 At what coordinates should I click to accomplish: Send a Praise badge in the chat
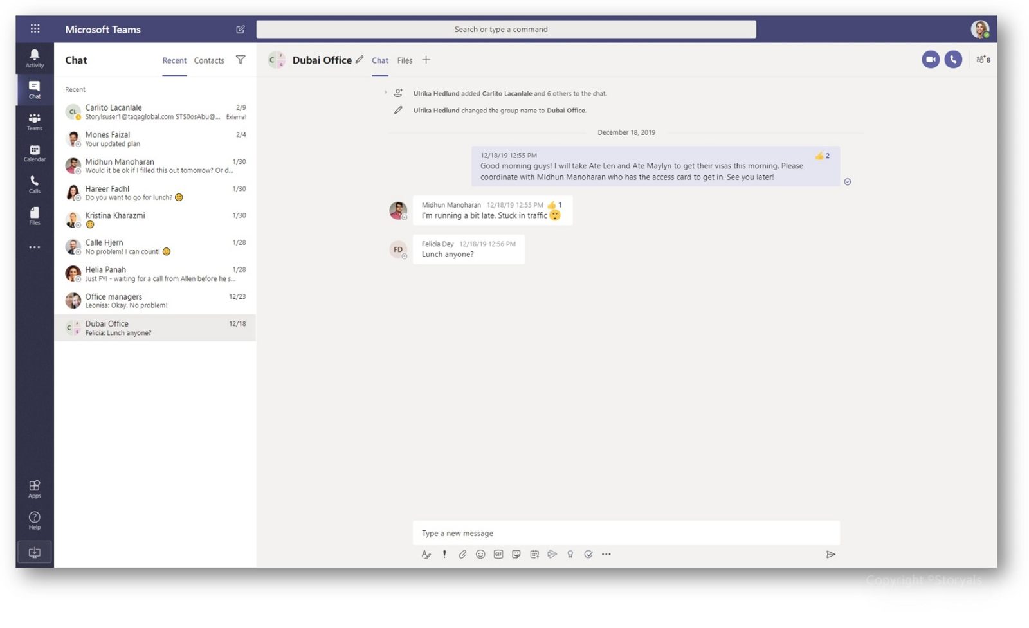pos(570,553)
